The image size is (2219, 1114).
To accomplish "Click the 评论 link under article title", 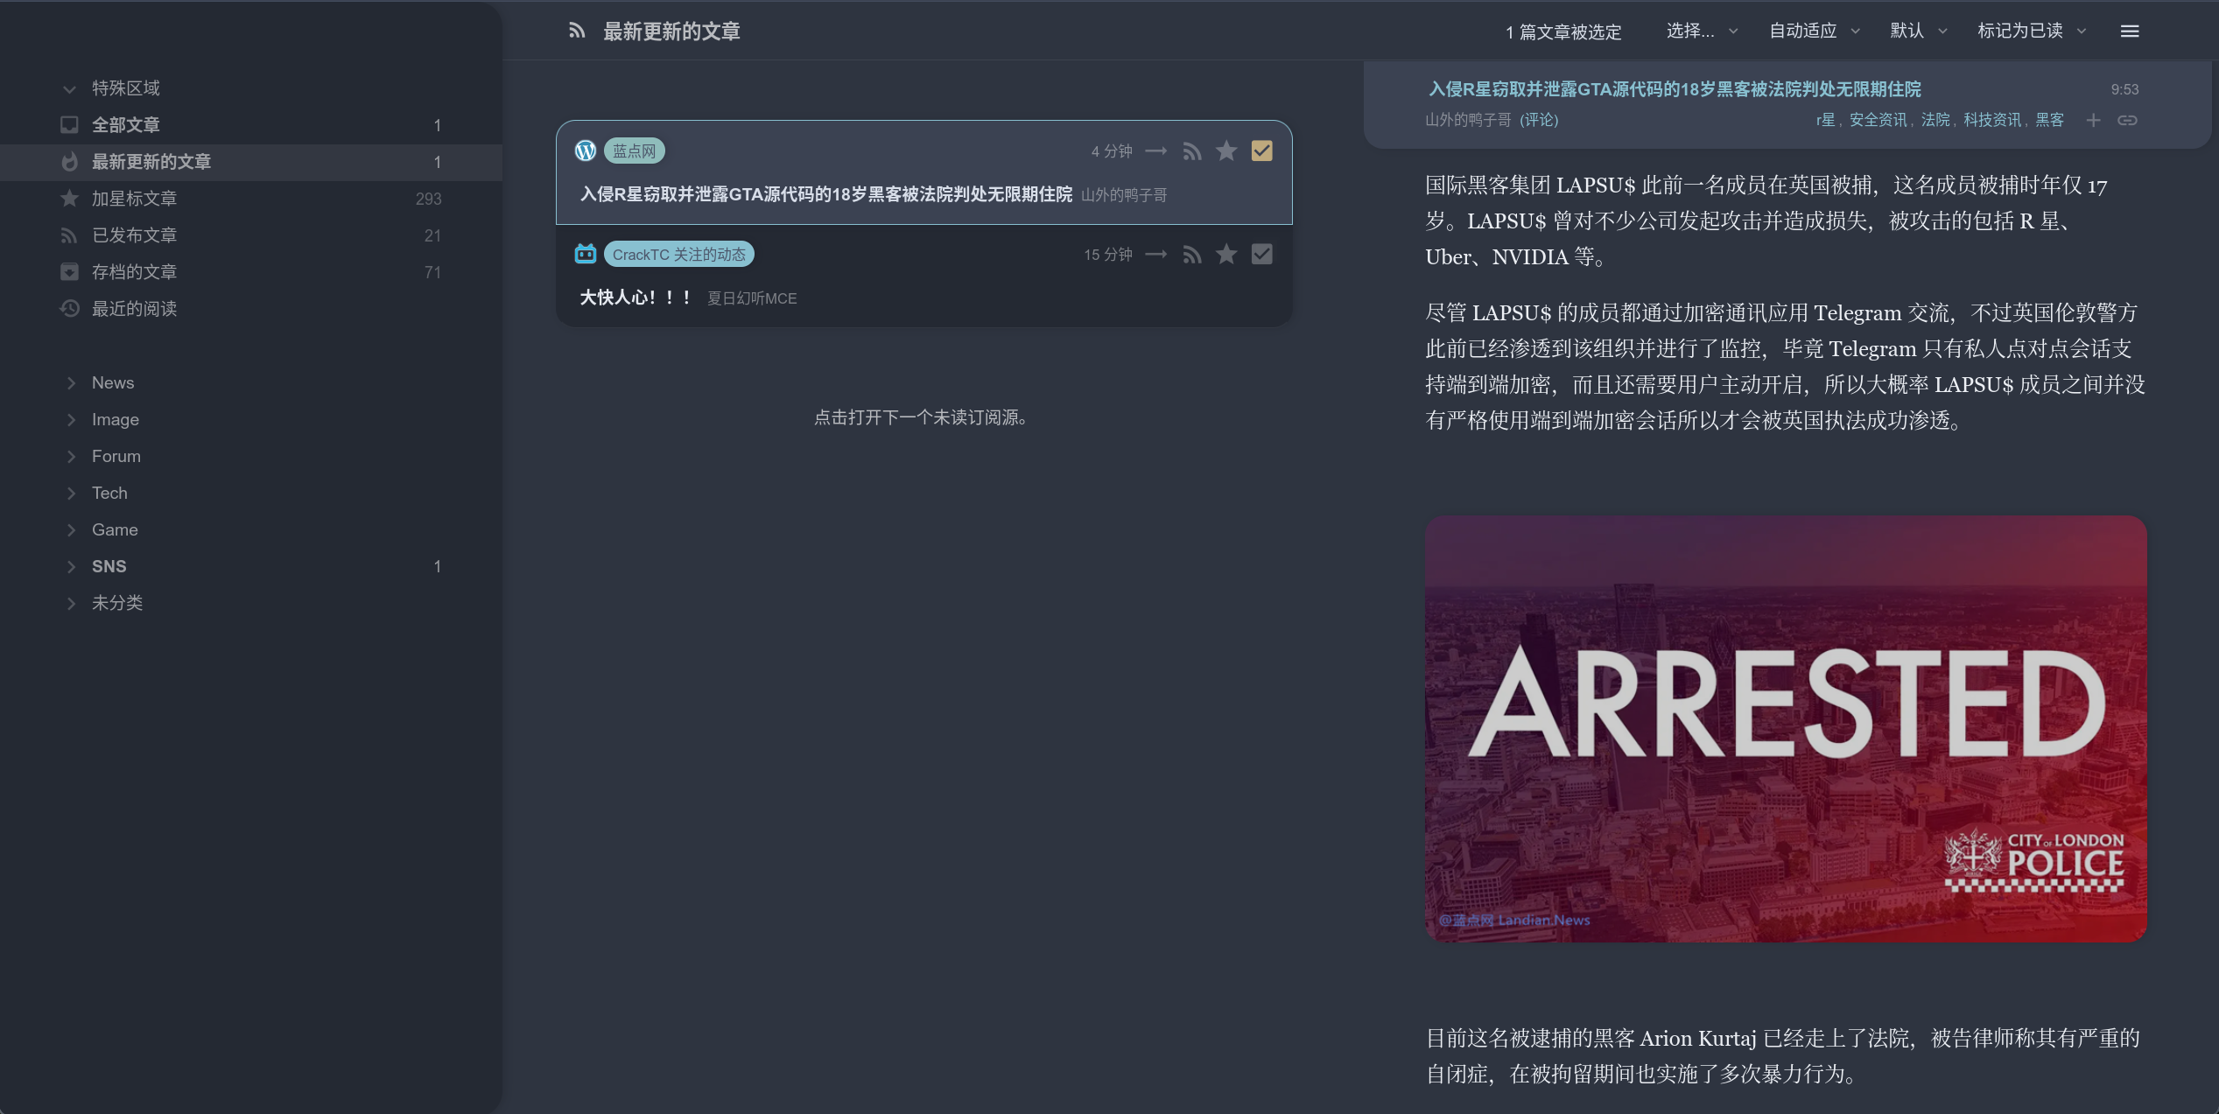I will (x=1539, y=120).
